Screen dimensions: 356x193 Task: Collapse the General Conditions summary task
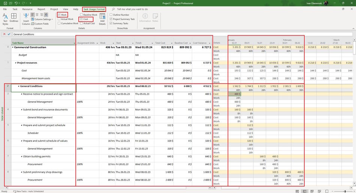click(x=19, y=86)
